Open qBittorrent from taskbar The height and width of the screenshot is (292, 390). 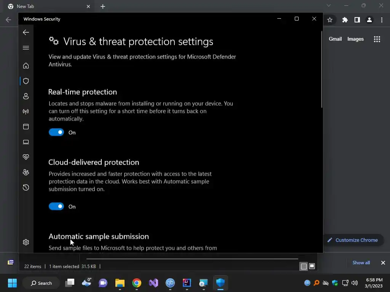[x=170, y=283]
